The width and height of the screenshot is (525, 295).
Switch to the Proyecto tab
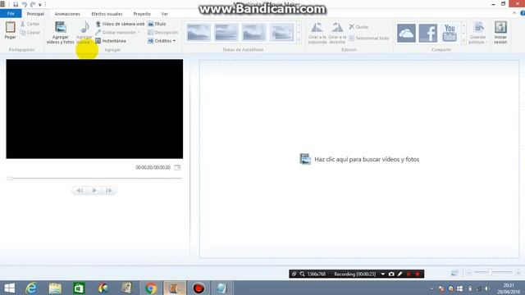click(142, 14)
